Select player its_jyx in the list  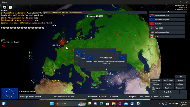coord(167,36)
